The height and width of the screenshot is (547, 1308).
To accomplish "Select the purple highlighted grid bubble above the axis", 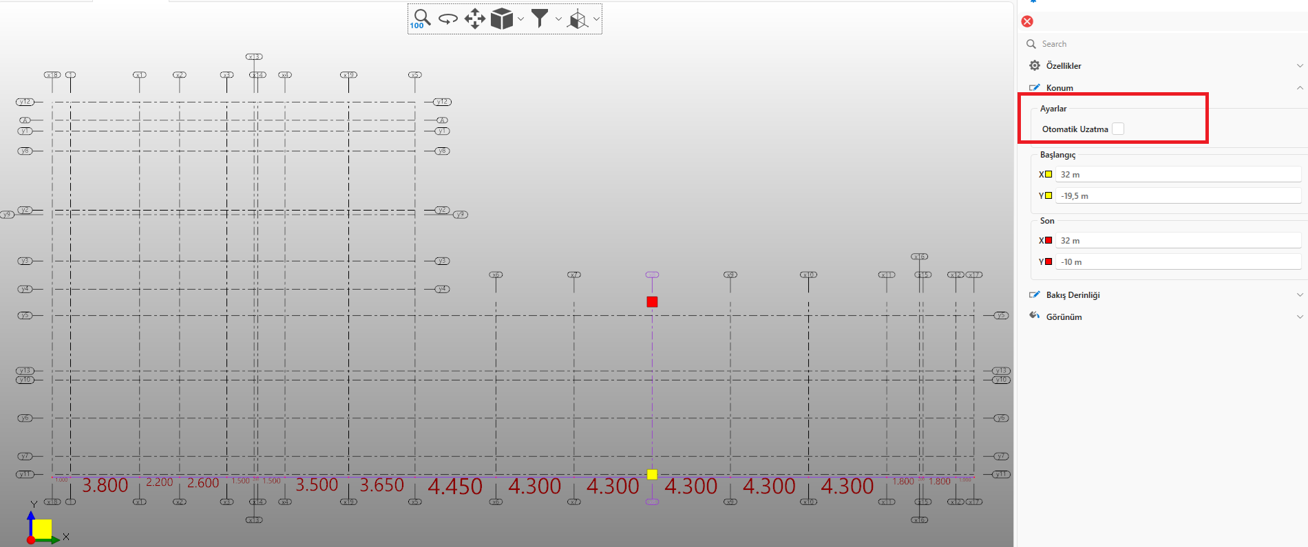I will click(652, 275).
